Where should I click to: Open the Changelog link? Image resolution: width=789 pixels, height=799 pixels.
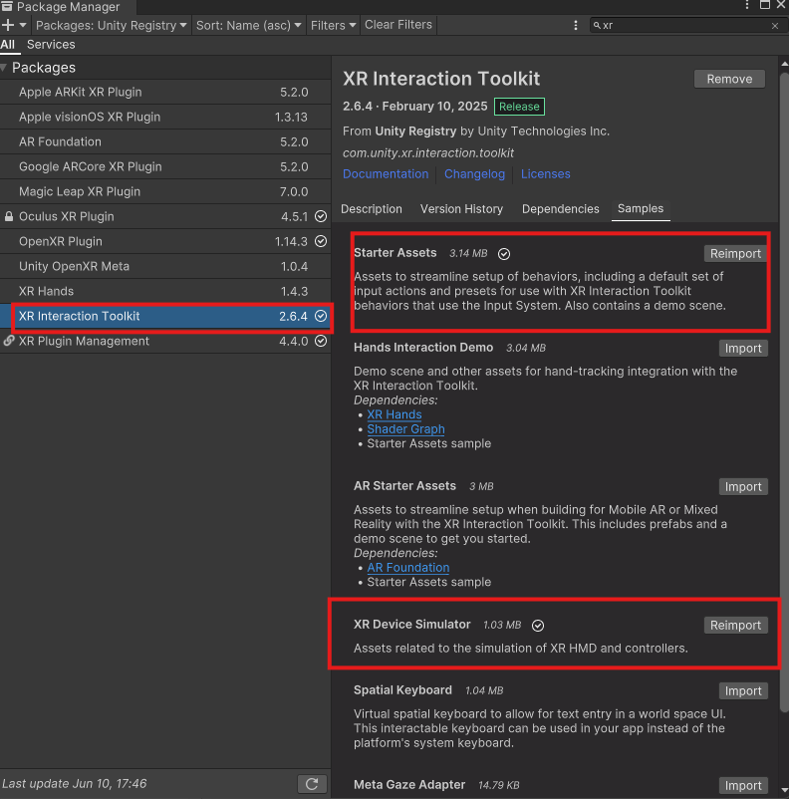click(474, 174)
